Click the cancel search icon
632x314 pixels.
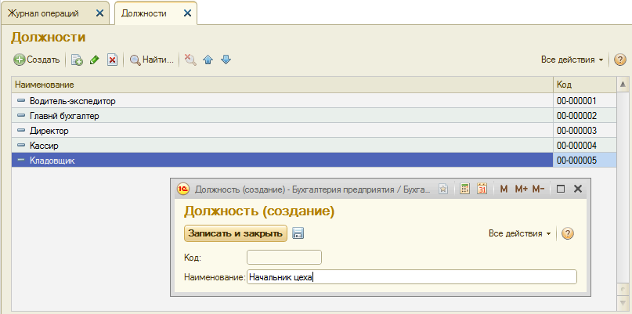coord(190,60)
